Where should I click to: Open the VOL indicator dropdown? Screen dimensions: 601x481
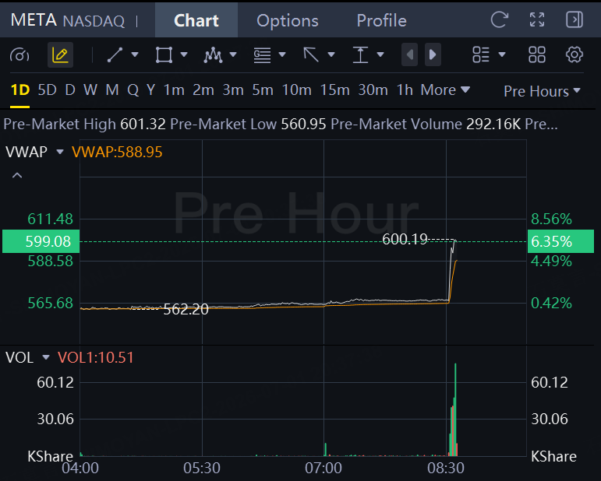point(46,357)
